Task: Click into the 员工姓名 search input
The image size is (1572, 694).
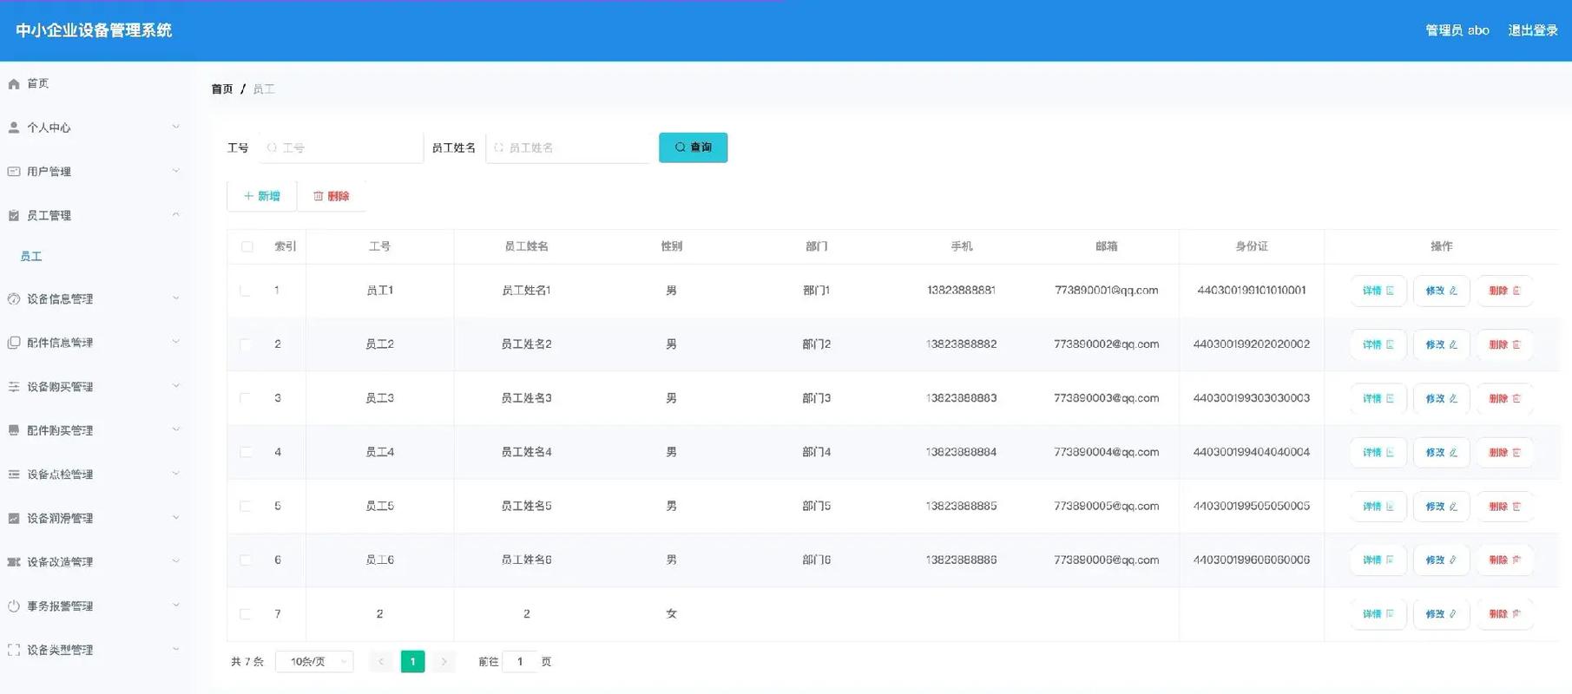Action: pos(568,147)
